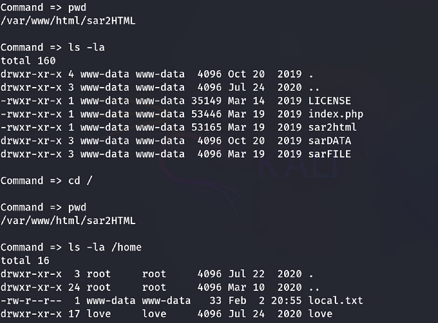The height and width of the screenshot is (323, 438).
Task: Click the love directory name
Action: pyautogui.click(x=320, y=314)
